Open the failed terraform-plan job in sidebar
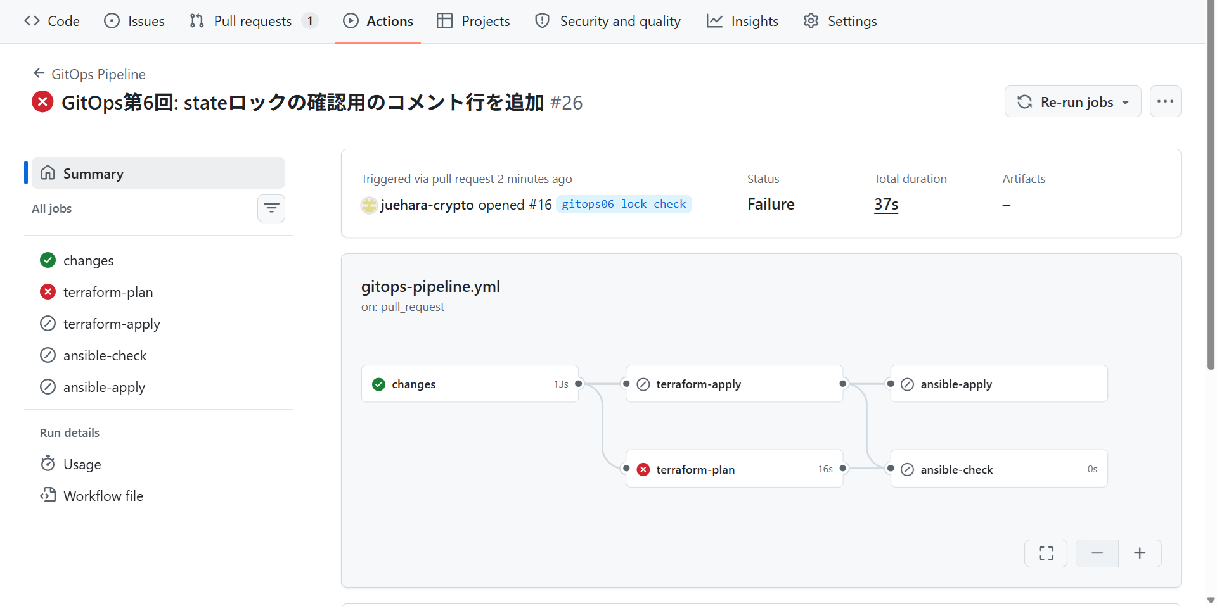Image resolution: width=1217 pixels, height=606 pixels. tap(158, 292)
